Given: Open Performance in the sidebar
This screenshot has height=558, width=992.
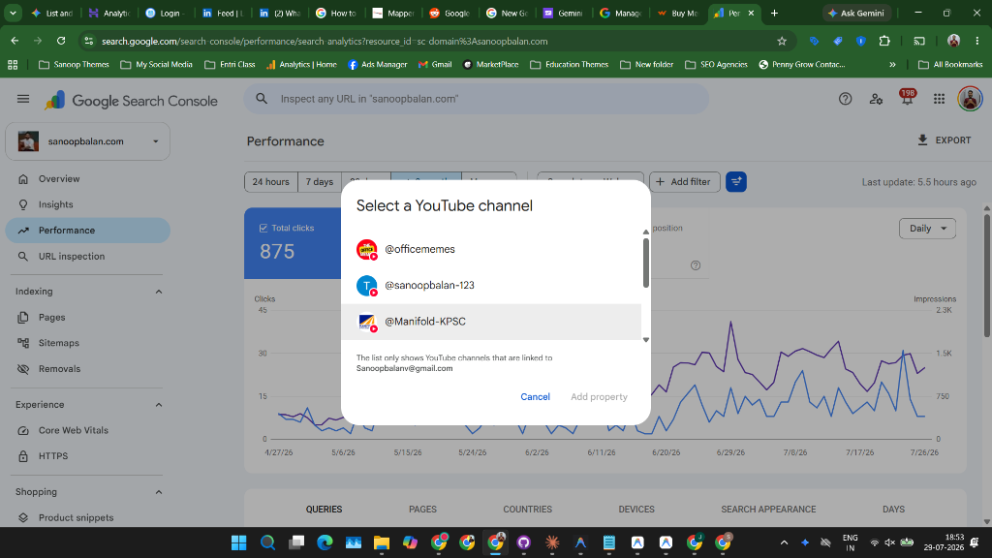Looking at the screenshot, I should coord(87,231).
